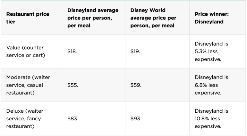Click the $93 Disney World deluxe price

coord(136,119)
